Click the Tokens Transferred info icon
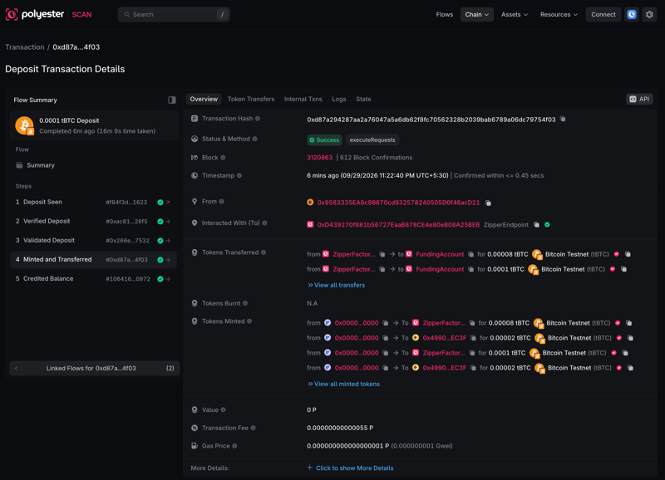Image resolution: width=665 pixels, height=480 pixels. click(x=264, y=252)
